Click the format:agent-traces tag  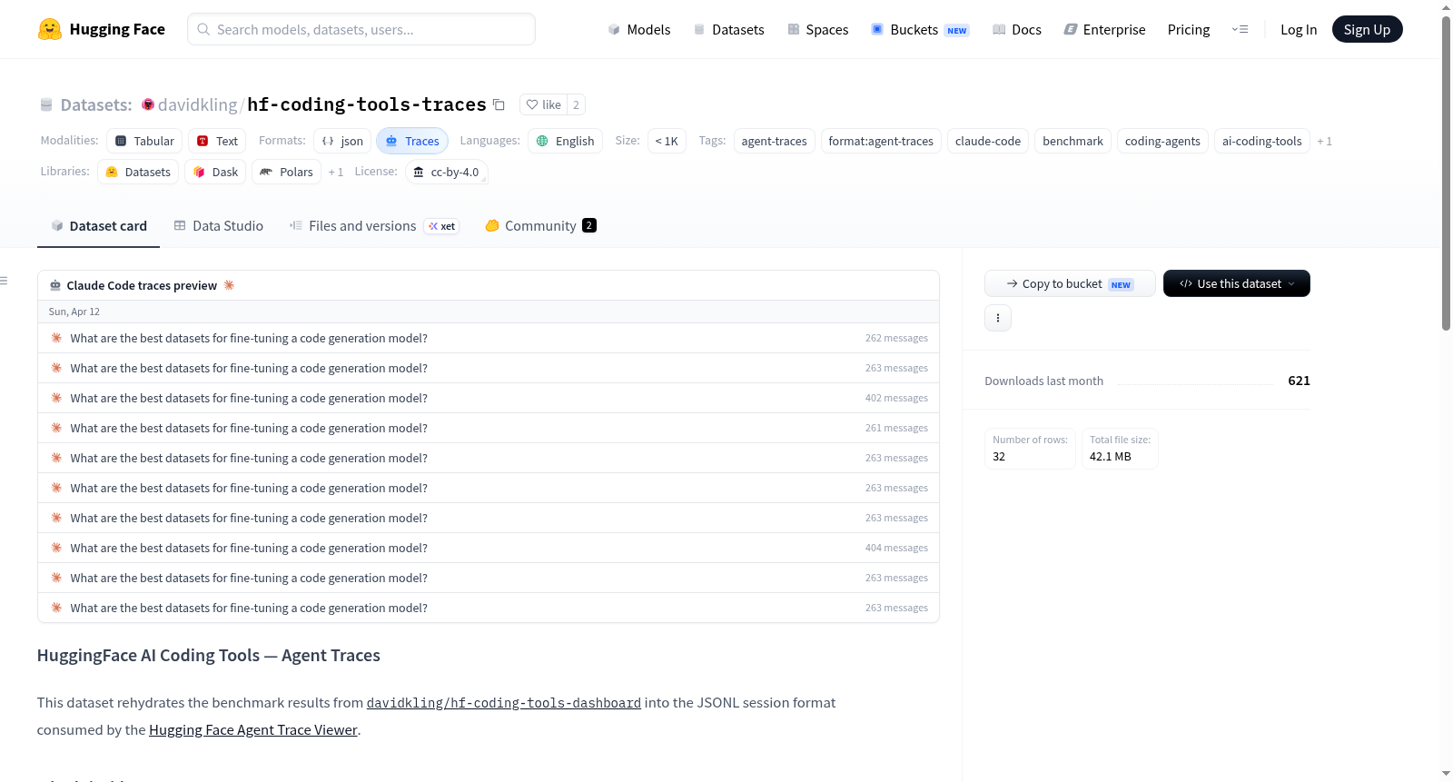(881, 141)
